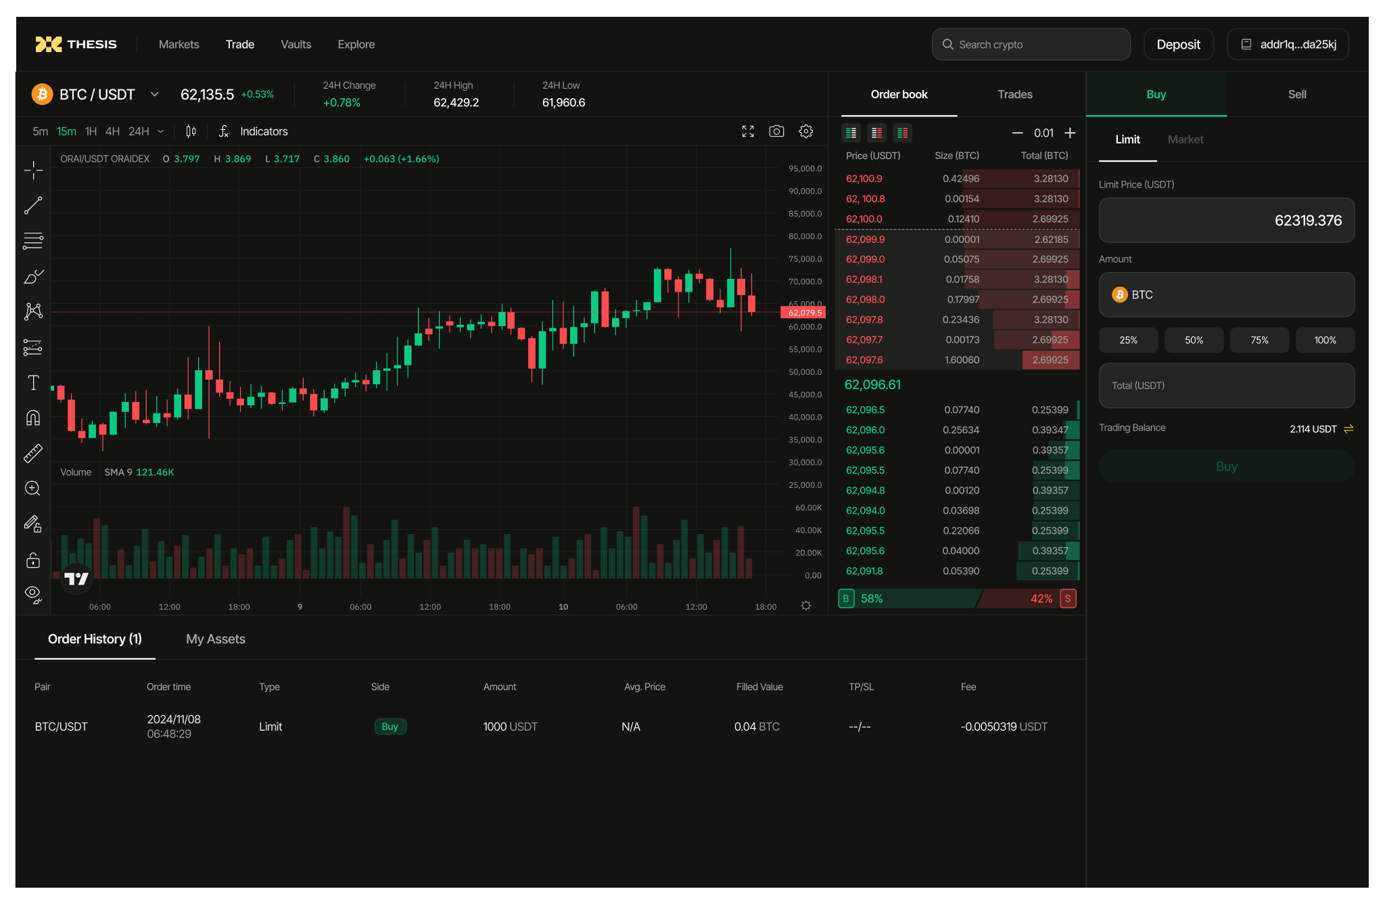Click the green Buy submit button
The image size is (1385, 904).
pyautogui.click(x=1227, y=466)
